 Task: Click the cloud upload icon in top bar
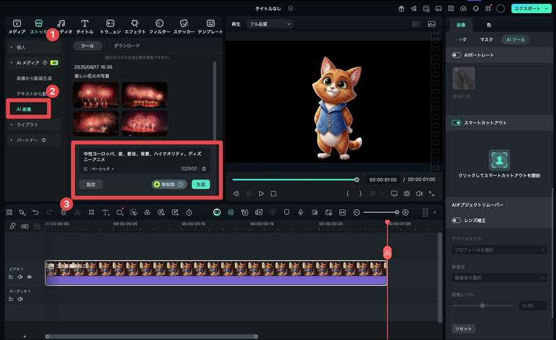click(463, 8)
